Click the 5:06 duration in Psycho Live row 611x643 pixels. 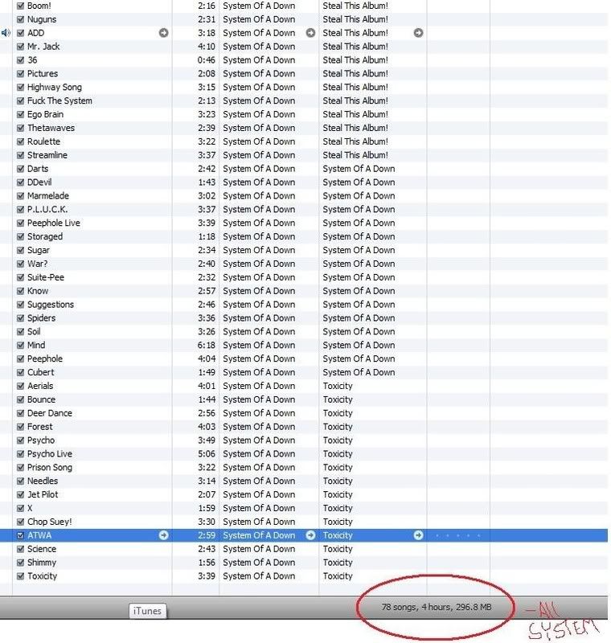pyautogui.click(x=207, y=453)
